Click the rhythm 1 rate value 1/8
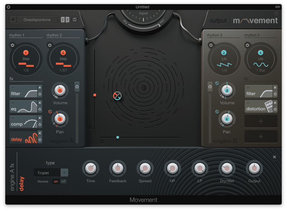The width and height of the screenshot is (287, 211). click(26, 71)
